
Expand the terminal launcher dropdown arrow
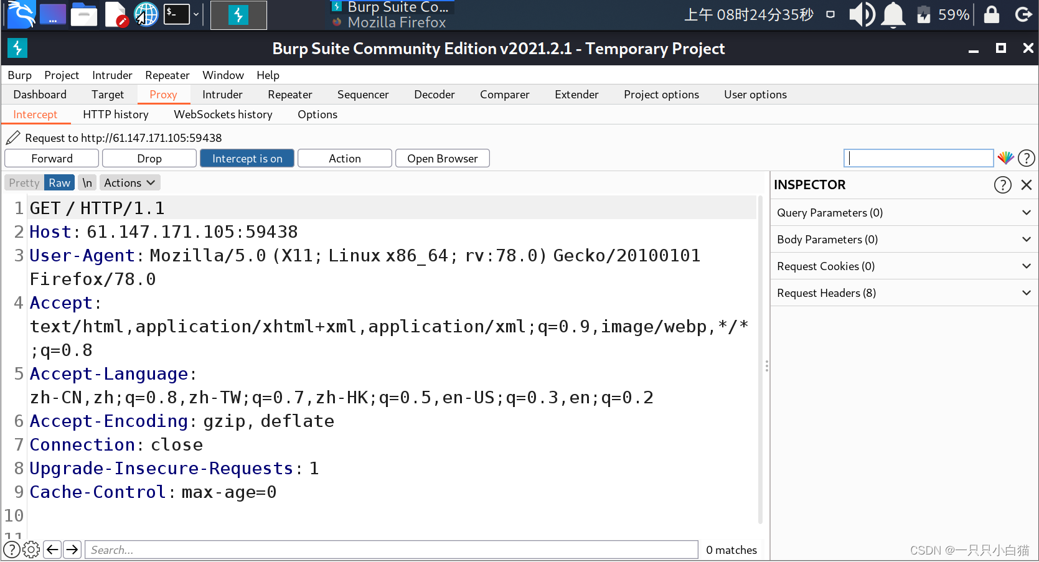196,14
